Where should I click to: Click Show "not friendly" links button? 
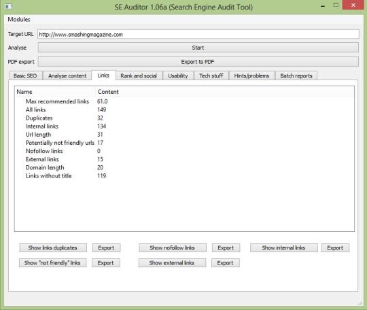point(52,262)
